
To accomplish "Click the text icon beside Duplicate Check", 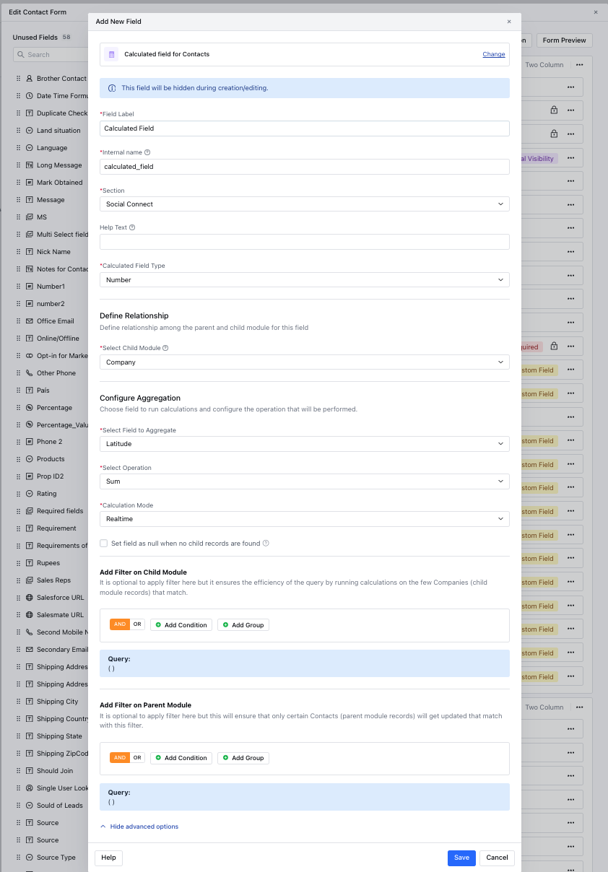I will (x=30, y=113).
